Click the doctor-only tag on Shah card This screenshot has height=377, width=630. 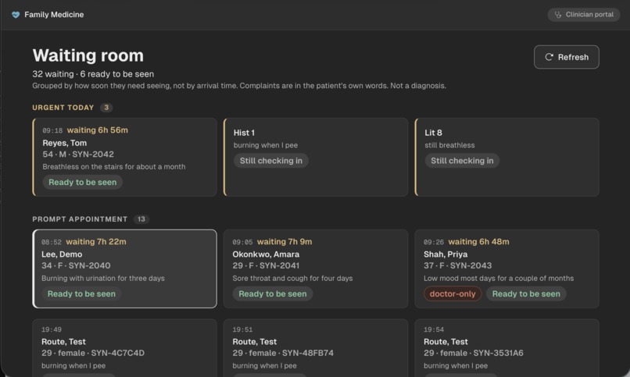[453, 293]
